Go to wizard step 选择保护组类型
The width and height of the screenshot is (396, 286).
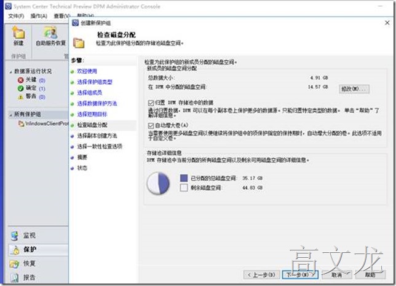pos(95,82)
